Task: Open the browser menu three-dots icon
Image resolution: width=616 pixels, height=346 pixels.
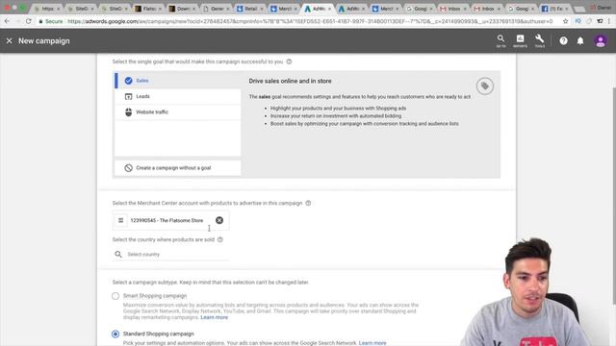Action: click(x=609, y=21)
